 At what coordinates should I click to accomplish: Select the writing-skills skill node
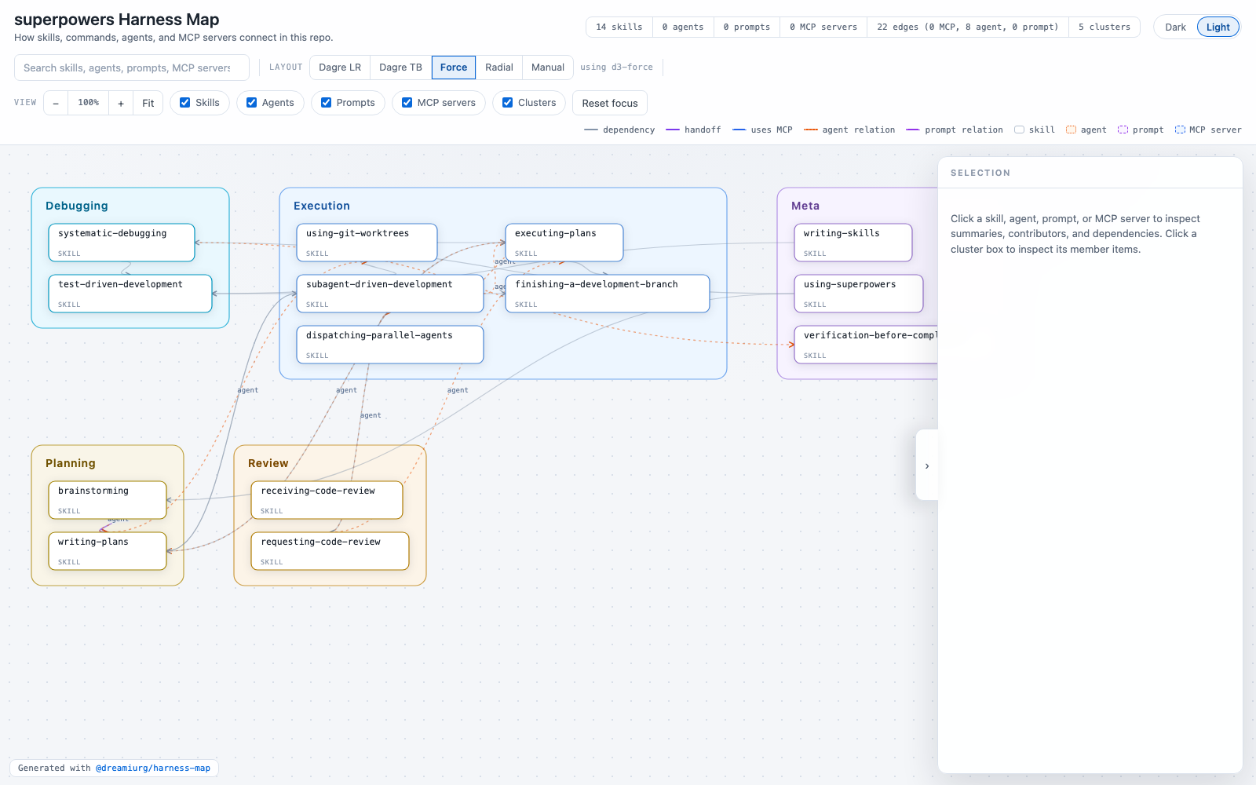tap(853, 243)
